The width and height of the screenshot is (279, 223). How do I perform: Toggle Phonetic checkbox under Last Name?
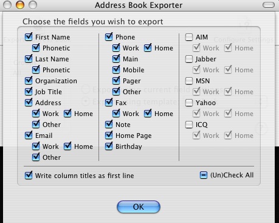(36, 70)
